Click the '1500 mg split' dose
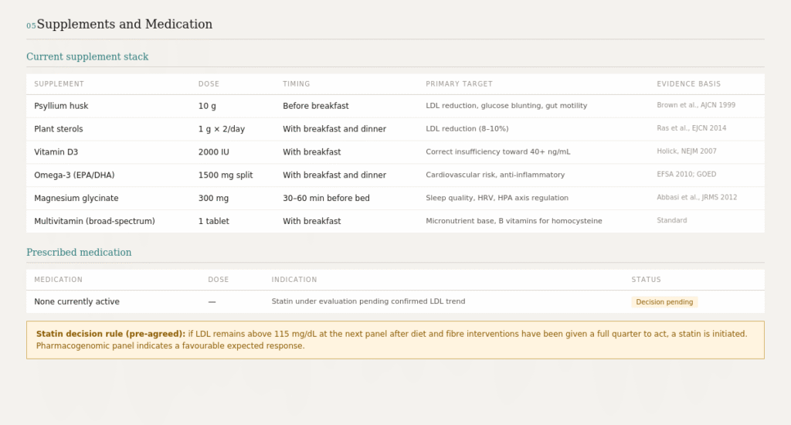 (x=226, y=175)
